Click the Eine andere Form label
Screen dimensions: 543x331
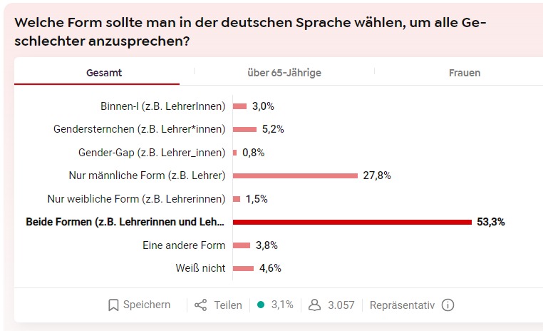(x=184, y=245)
